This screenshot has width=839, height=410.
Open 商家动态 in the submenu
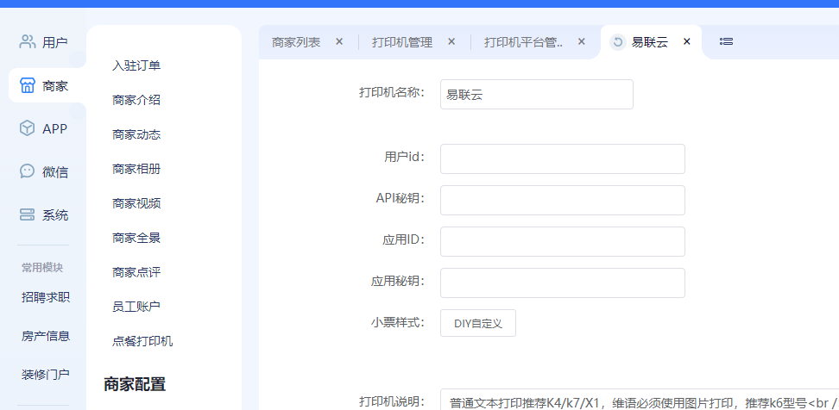(136, 134)
